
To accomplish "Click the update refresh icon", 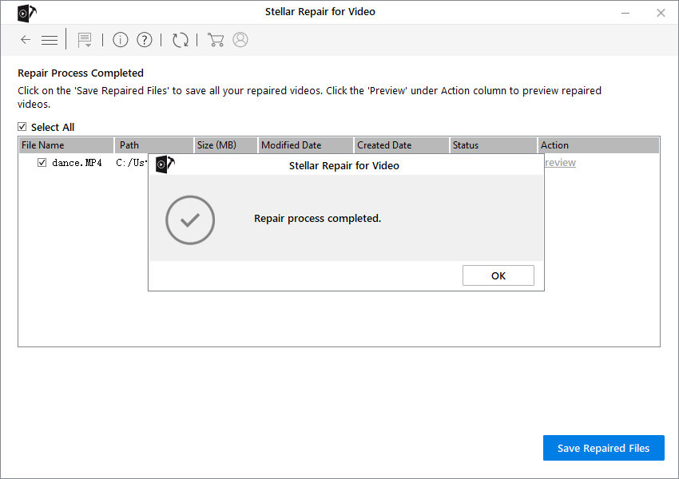I will click(x=181, y=40).
